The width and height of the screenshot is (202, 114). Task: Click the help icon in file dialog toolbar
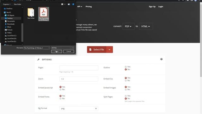[x=73, y=4]
